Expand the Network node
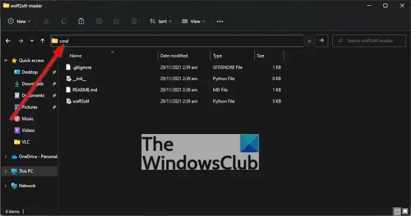The height and width of the screenshot is (216, 411). coord(5,186)
